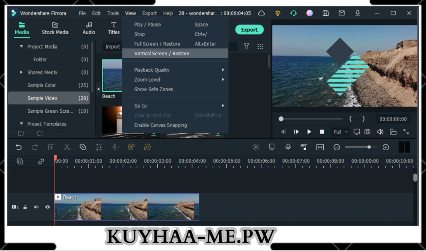Collapse the Project Media tree

pos(21,47)
